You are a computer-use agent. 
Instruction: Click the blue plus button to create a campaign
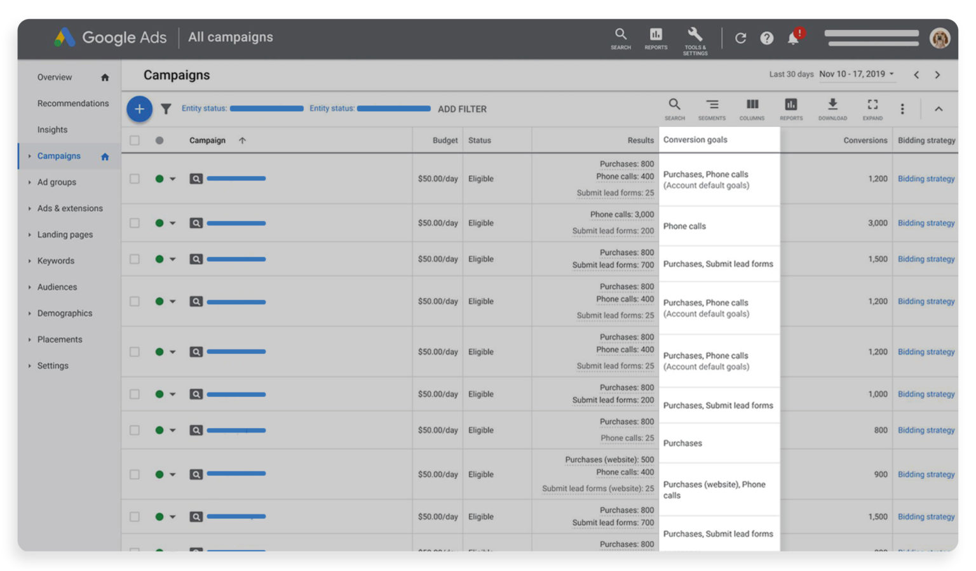click(139, 109)
